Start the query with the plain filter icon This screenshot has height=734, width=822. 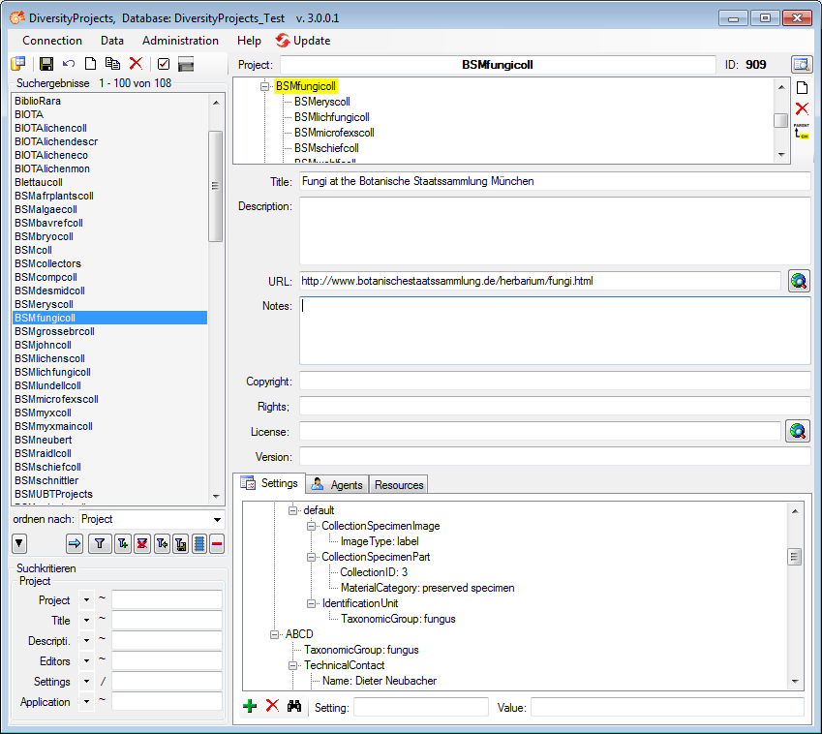pos(100,543)
